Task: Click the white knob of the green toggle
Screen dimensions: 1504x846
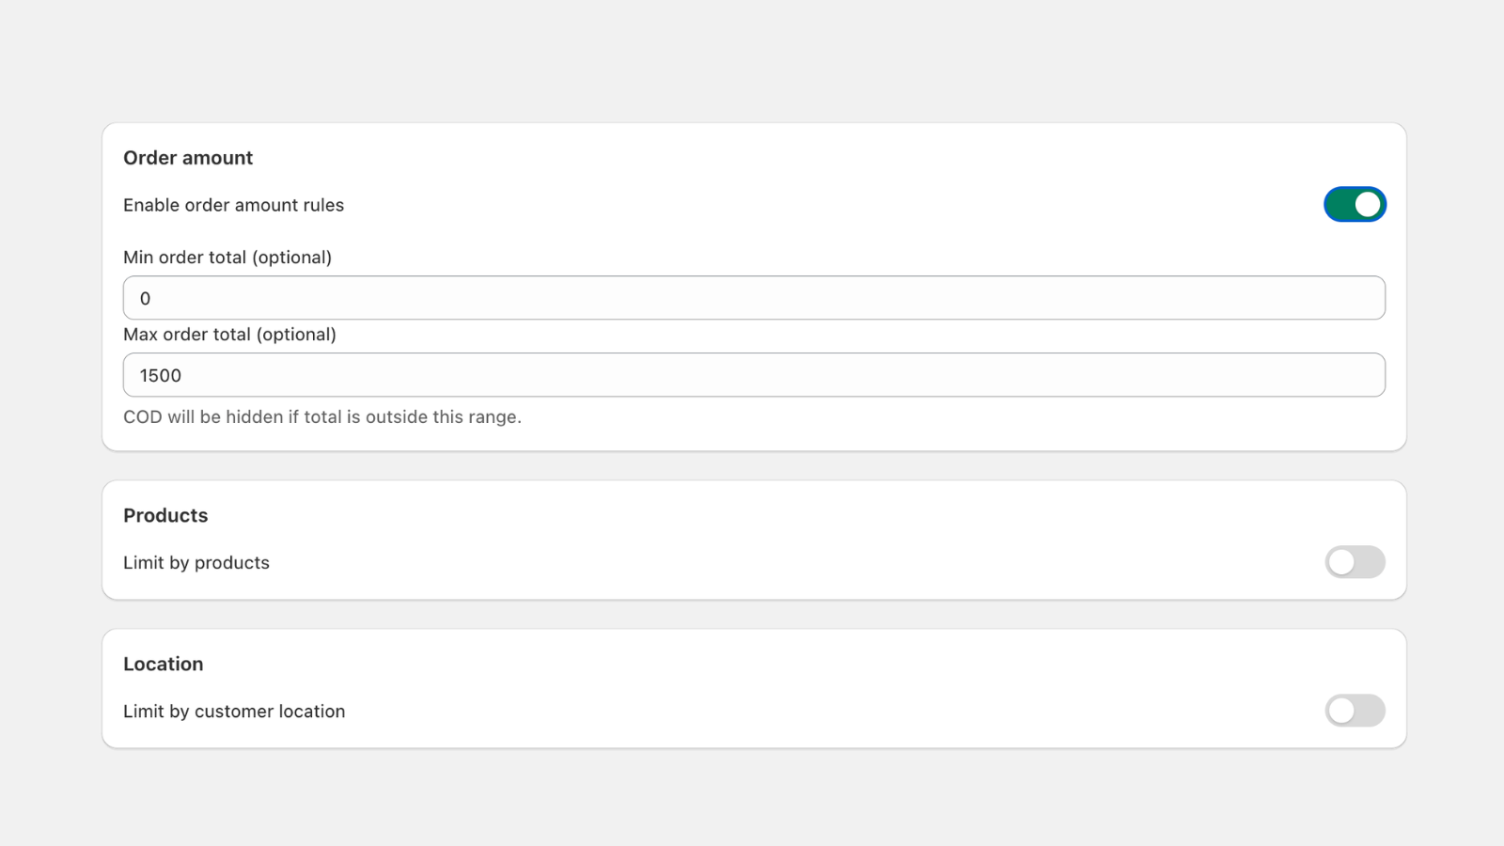Action: (x=1368, y=204)
